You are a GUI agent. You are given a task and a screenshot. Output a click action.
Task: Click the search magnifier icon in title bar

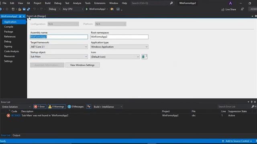click(171, 3)
